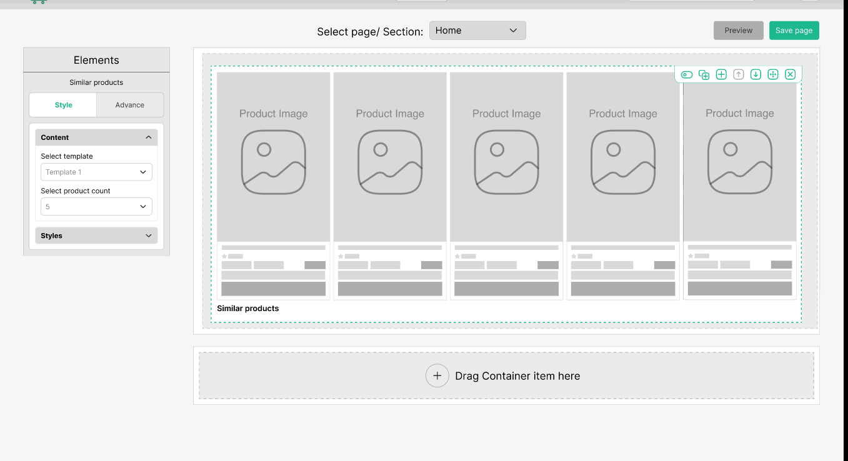The width and height of the screenshot is (848, 461).
Task: Click the Save page button
Action: pyautogui.click(x=794, y=31)
